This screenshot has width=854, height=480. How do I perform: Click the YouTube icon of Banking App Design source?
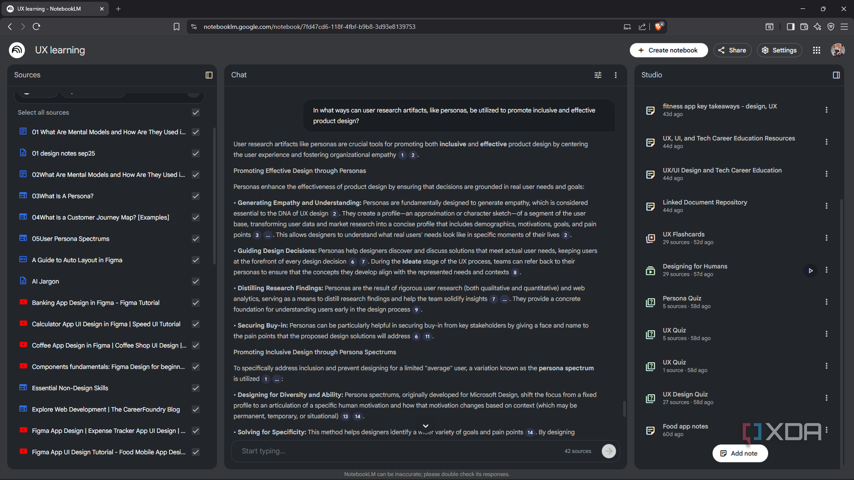[23, 302]
